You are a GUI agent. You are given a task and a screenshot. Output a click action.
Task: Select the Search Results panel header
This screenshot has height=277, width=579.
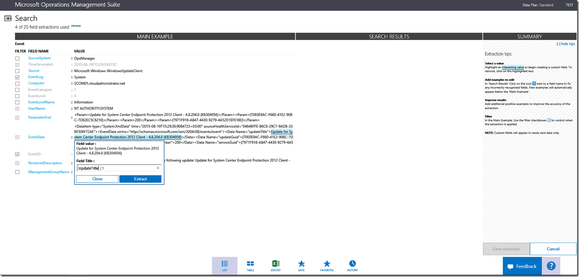[x=389, y=36]
